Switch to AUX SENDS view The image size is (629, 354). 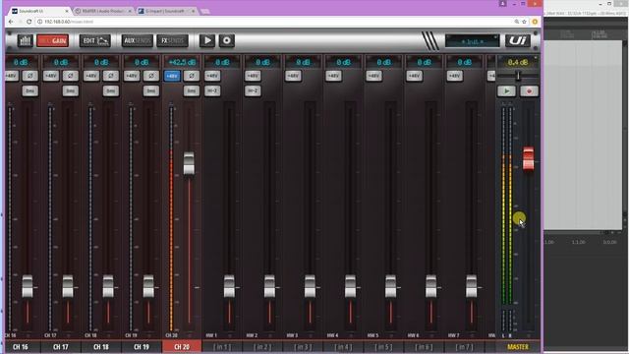pos(138,40)
